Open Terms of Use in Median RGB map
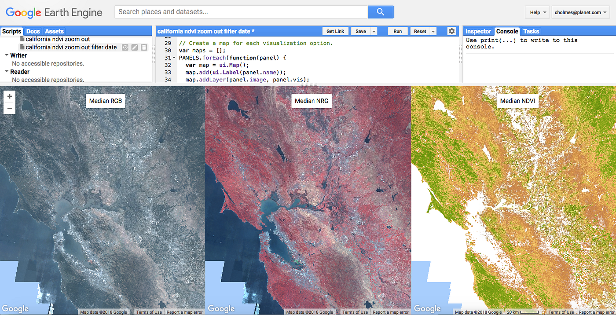Image resolution: width=616 pixels, height=315 pixels. pyautogui.click(x=149, y=312)
